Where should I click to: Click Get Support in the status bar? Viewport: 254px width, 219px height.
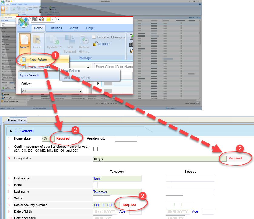[x=170, y=108]
